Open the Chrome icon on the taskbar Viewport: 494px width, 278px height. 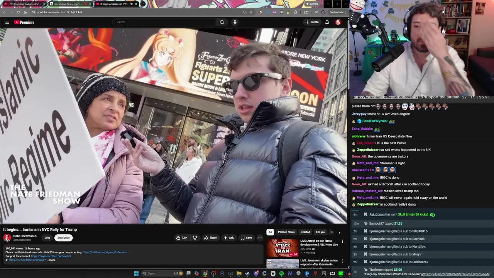click(205, 273)
